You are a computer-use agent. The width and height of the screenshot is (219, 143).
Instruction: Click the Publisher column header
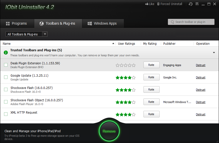point(169,44)
